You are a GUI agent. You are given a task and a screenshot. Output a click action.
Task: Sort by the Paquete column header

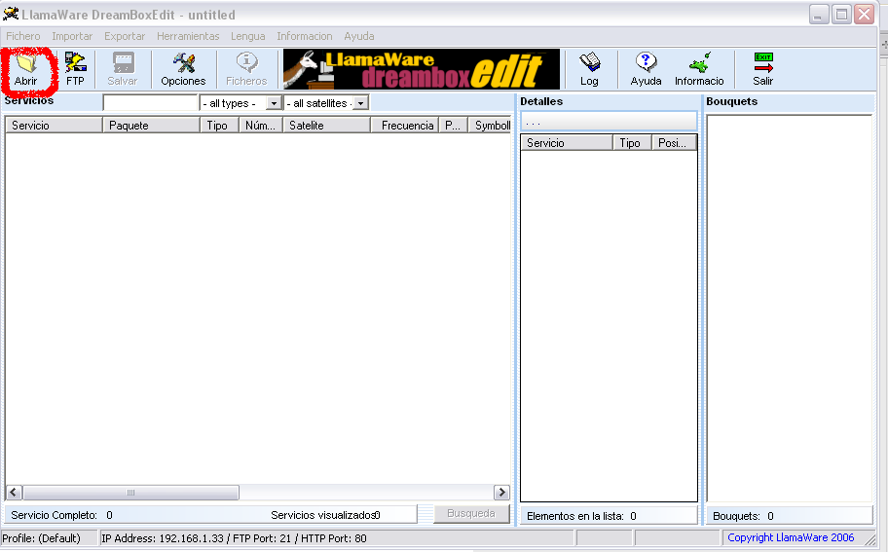tap(151, 126)
